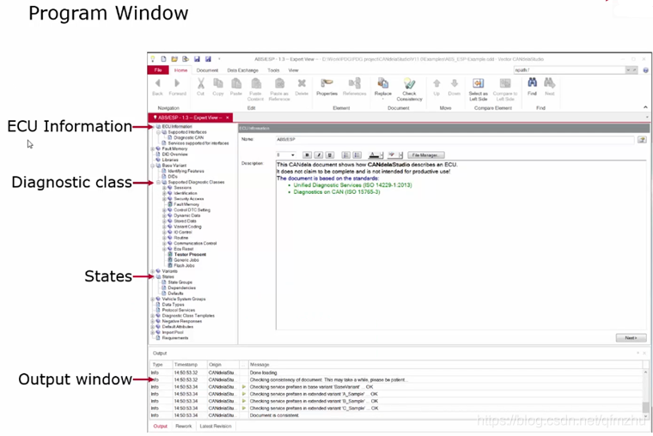
Task: Switch to the View ribbon tab
Action: click(x=294, y=70)
